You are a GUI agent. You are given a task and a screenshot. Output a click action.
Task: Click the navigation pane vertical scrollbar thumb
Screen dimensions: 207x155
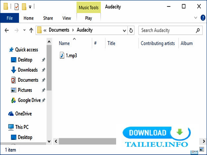pos(49,68)
